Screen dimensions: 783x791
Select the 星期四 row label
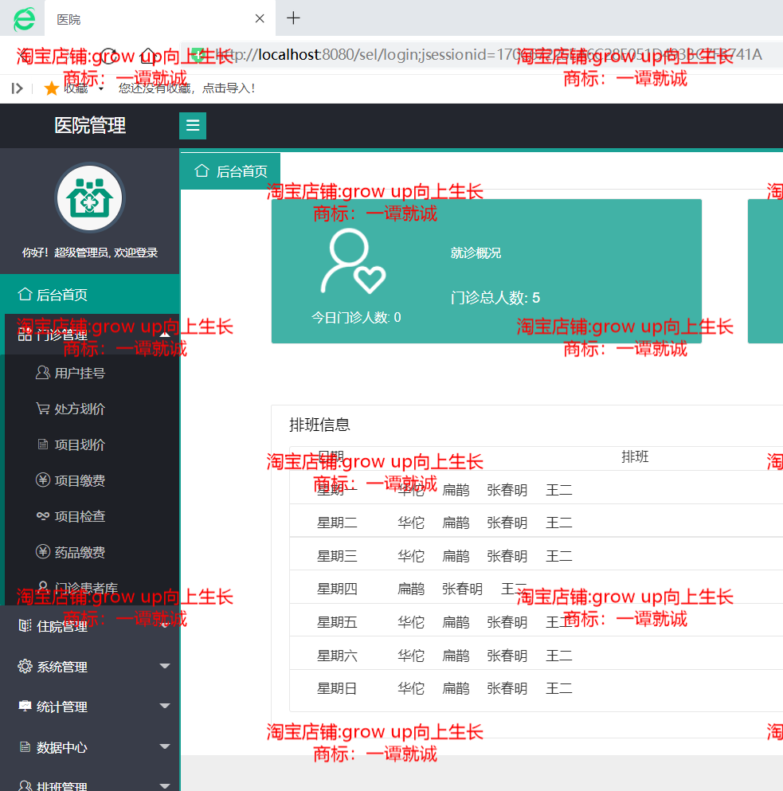[337, 589]
